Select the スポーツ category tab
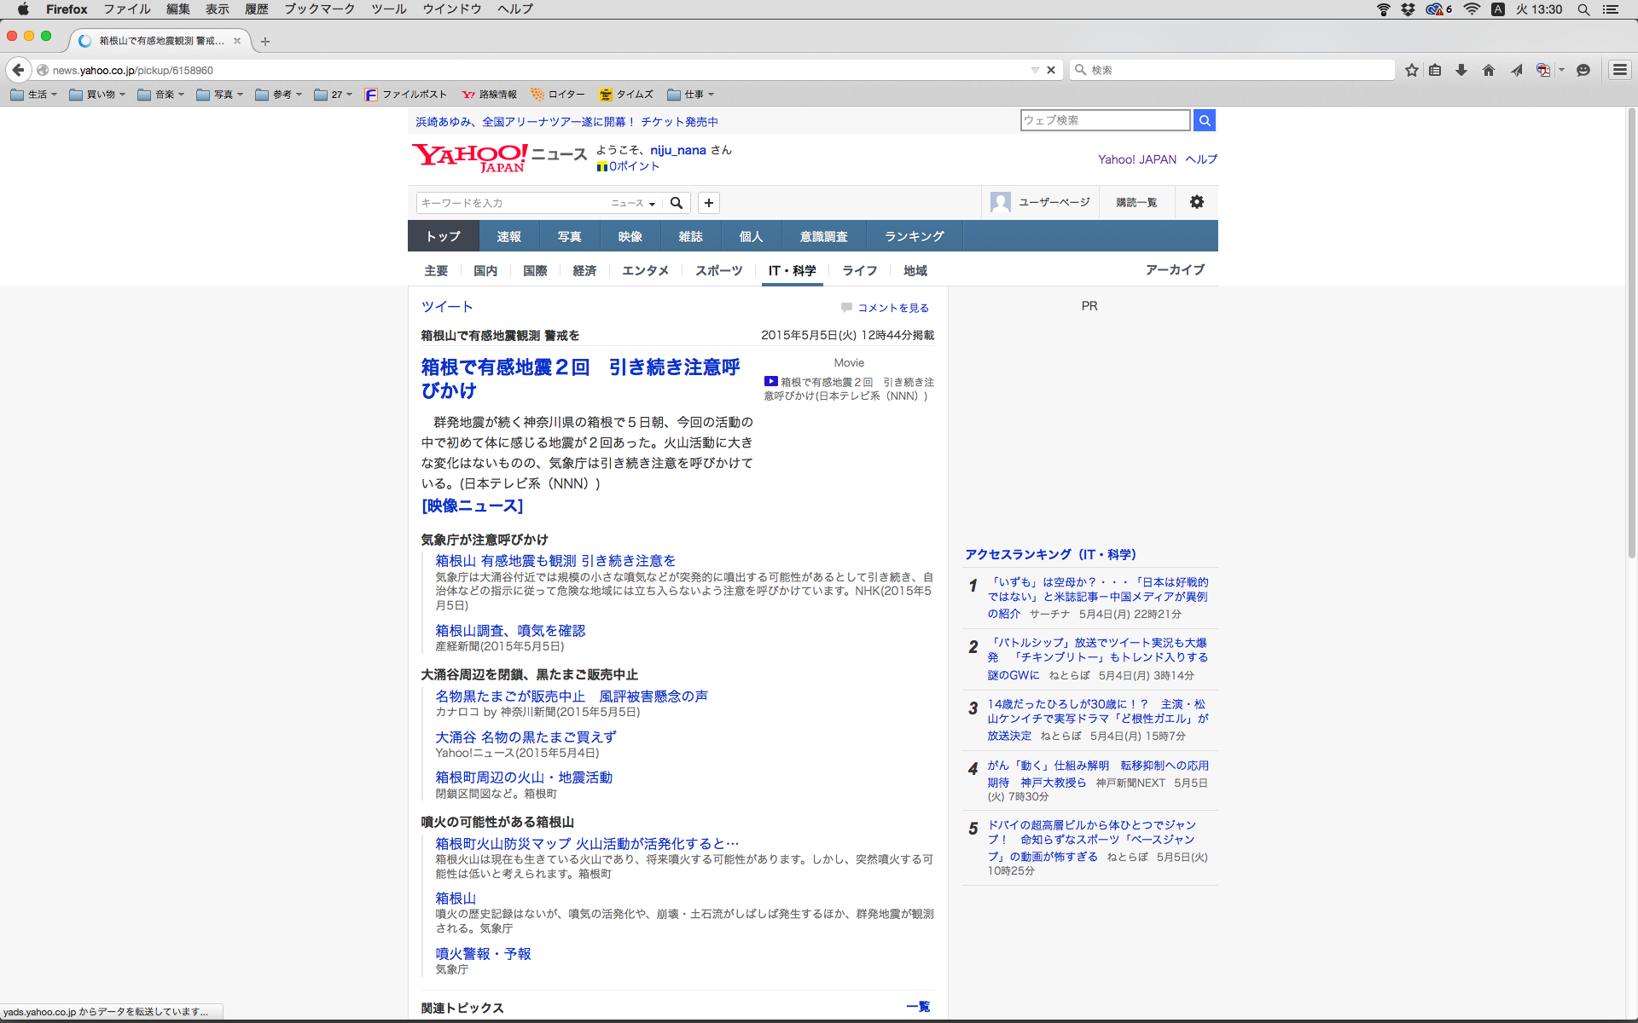The image size is (1638, 1023). [x=718, y=270]
